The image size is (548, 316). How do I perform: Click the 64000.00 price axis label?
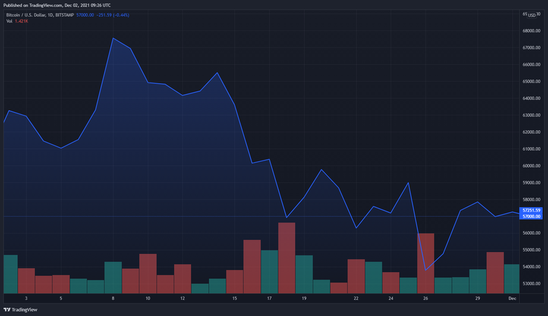(x=531, y=98)
